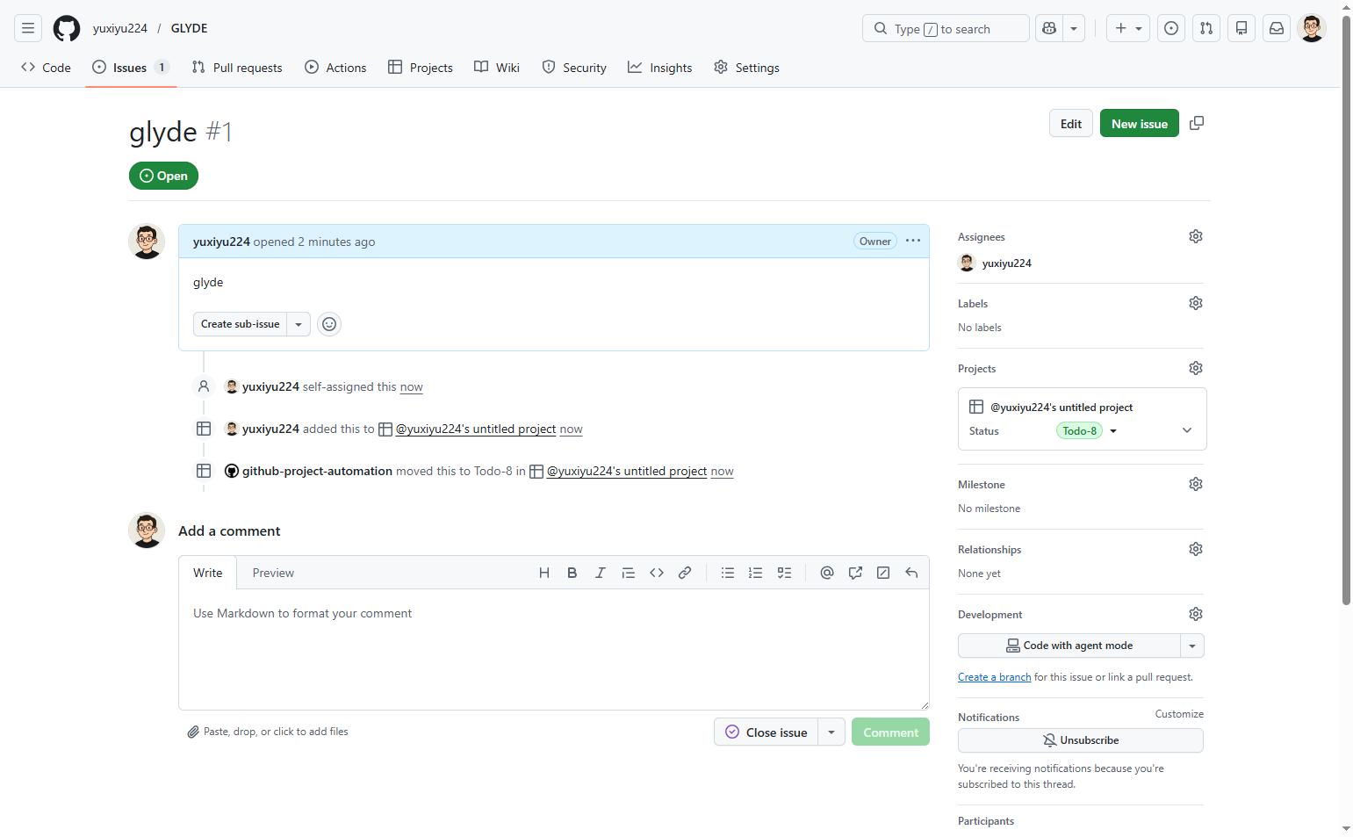Switch to the Code tab
This screenshot has width=1353, height=837.
[x=47, y=68]
